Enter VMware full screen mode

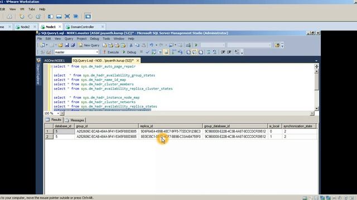coord(67,16)
